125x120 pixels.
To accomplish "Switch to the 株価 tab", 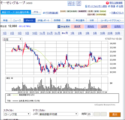I will pos(5,20).
